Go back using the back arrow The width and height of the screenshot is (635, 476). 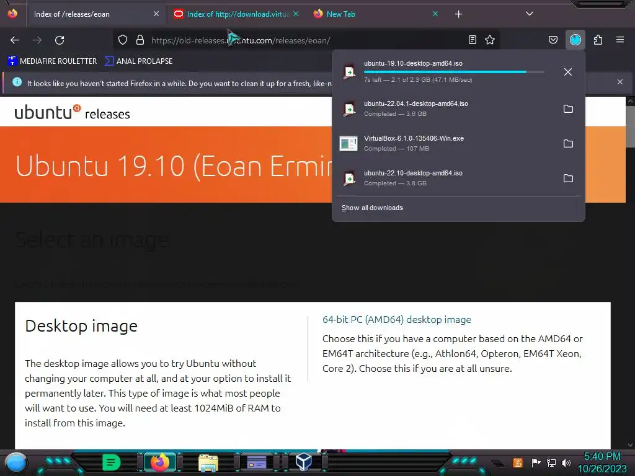15,40
